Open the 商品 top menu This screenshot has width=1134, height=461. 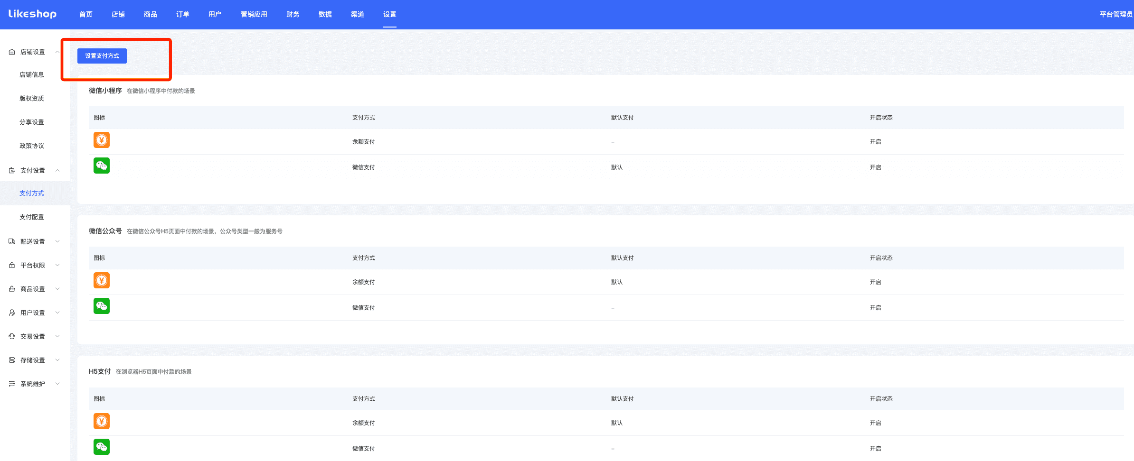[x=151, y=14]
